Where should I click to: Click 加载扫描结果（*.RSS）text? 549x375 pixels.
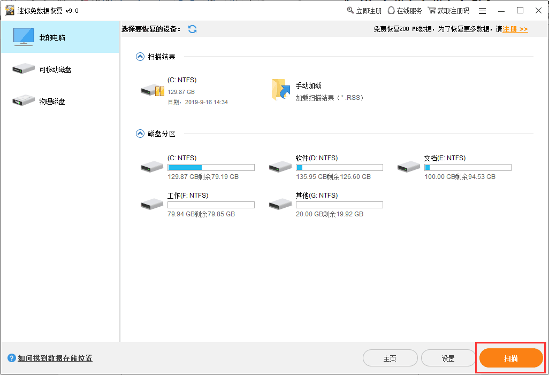click(330, 98)
